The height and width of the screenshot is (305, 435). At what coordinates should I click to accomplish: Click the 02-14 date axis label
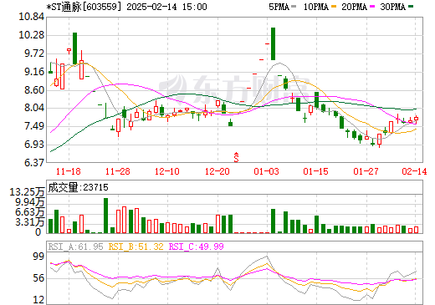coord(414,171)
